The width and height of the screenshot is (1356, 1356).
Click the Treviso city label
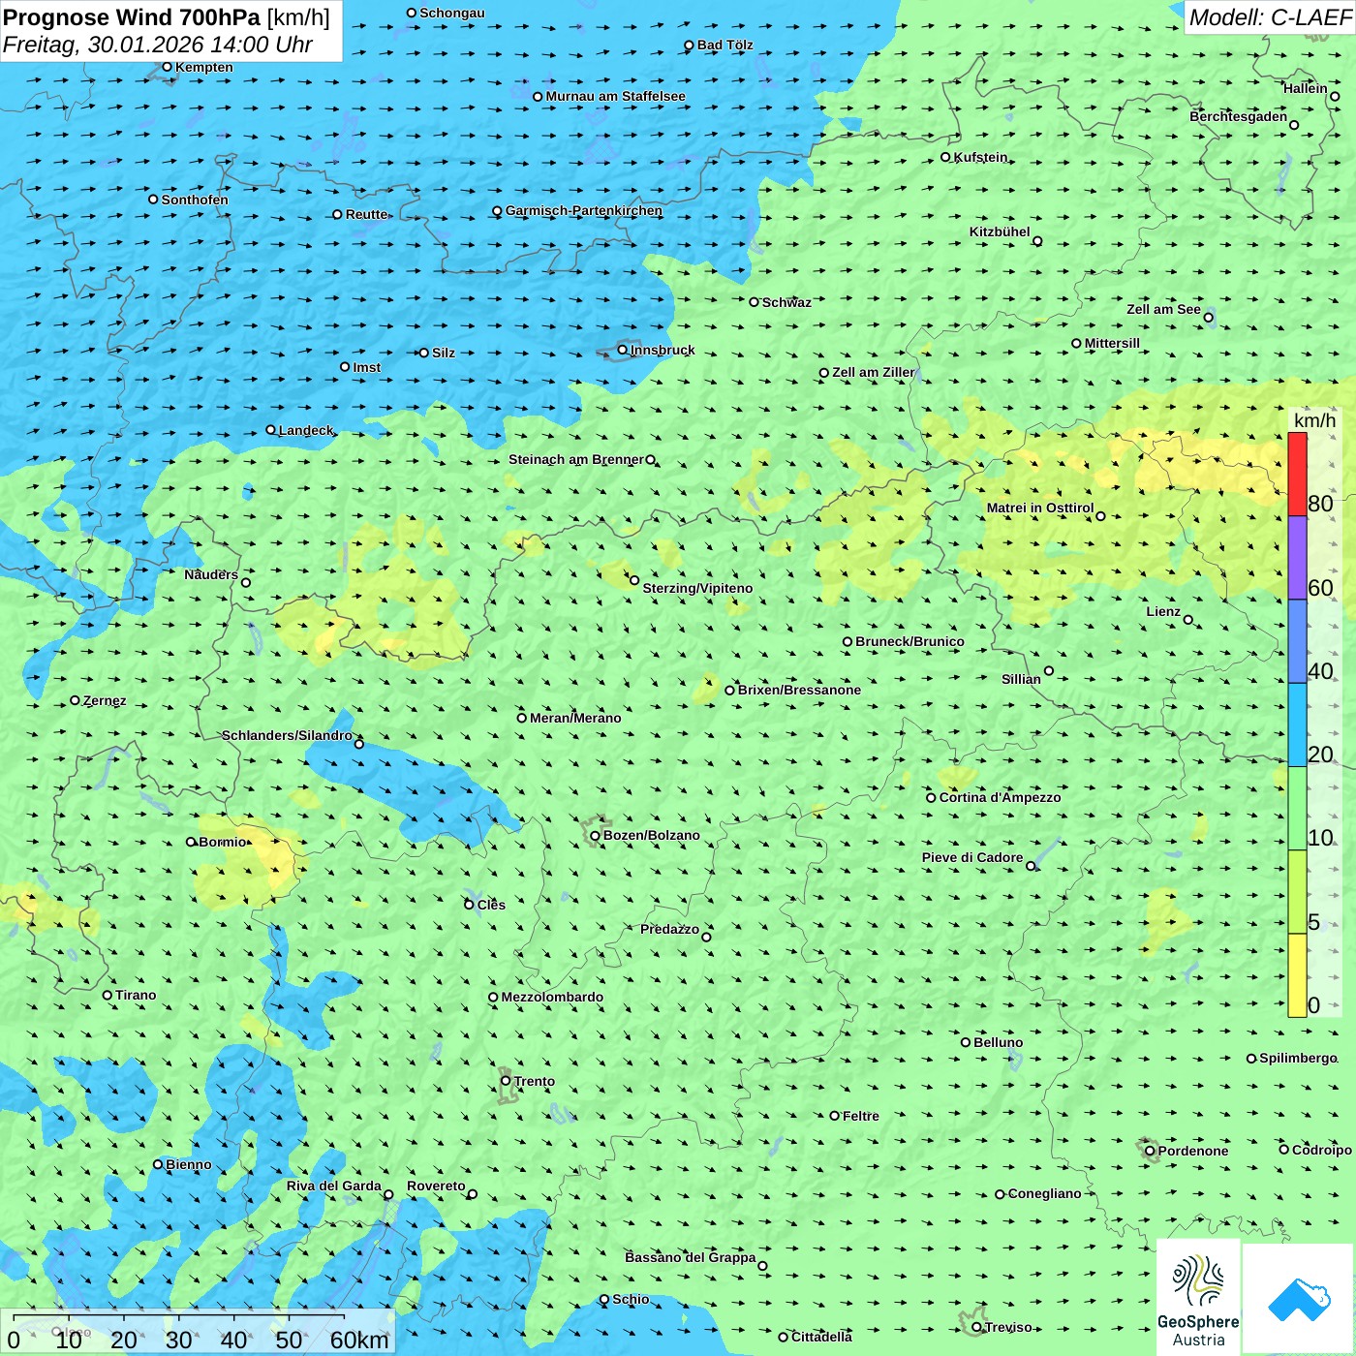1007,1327
